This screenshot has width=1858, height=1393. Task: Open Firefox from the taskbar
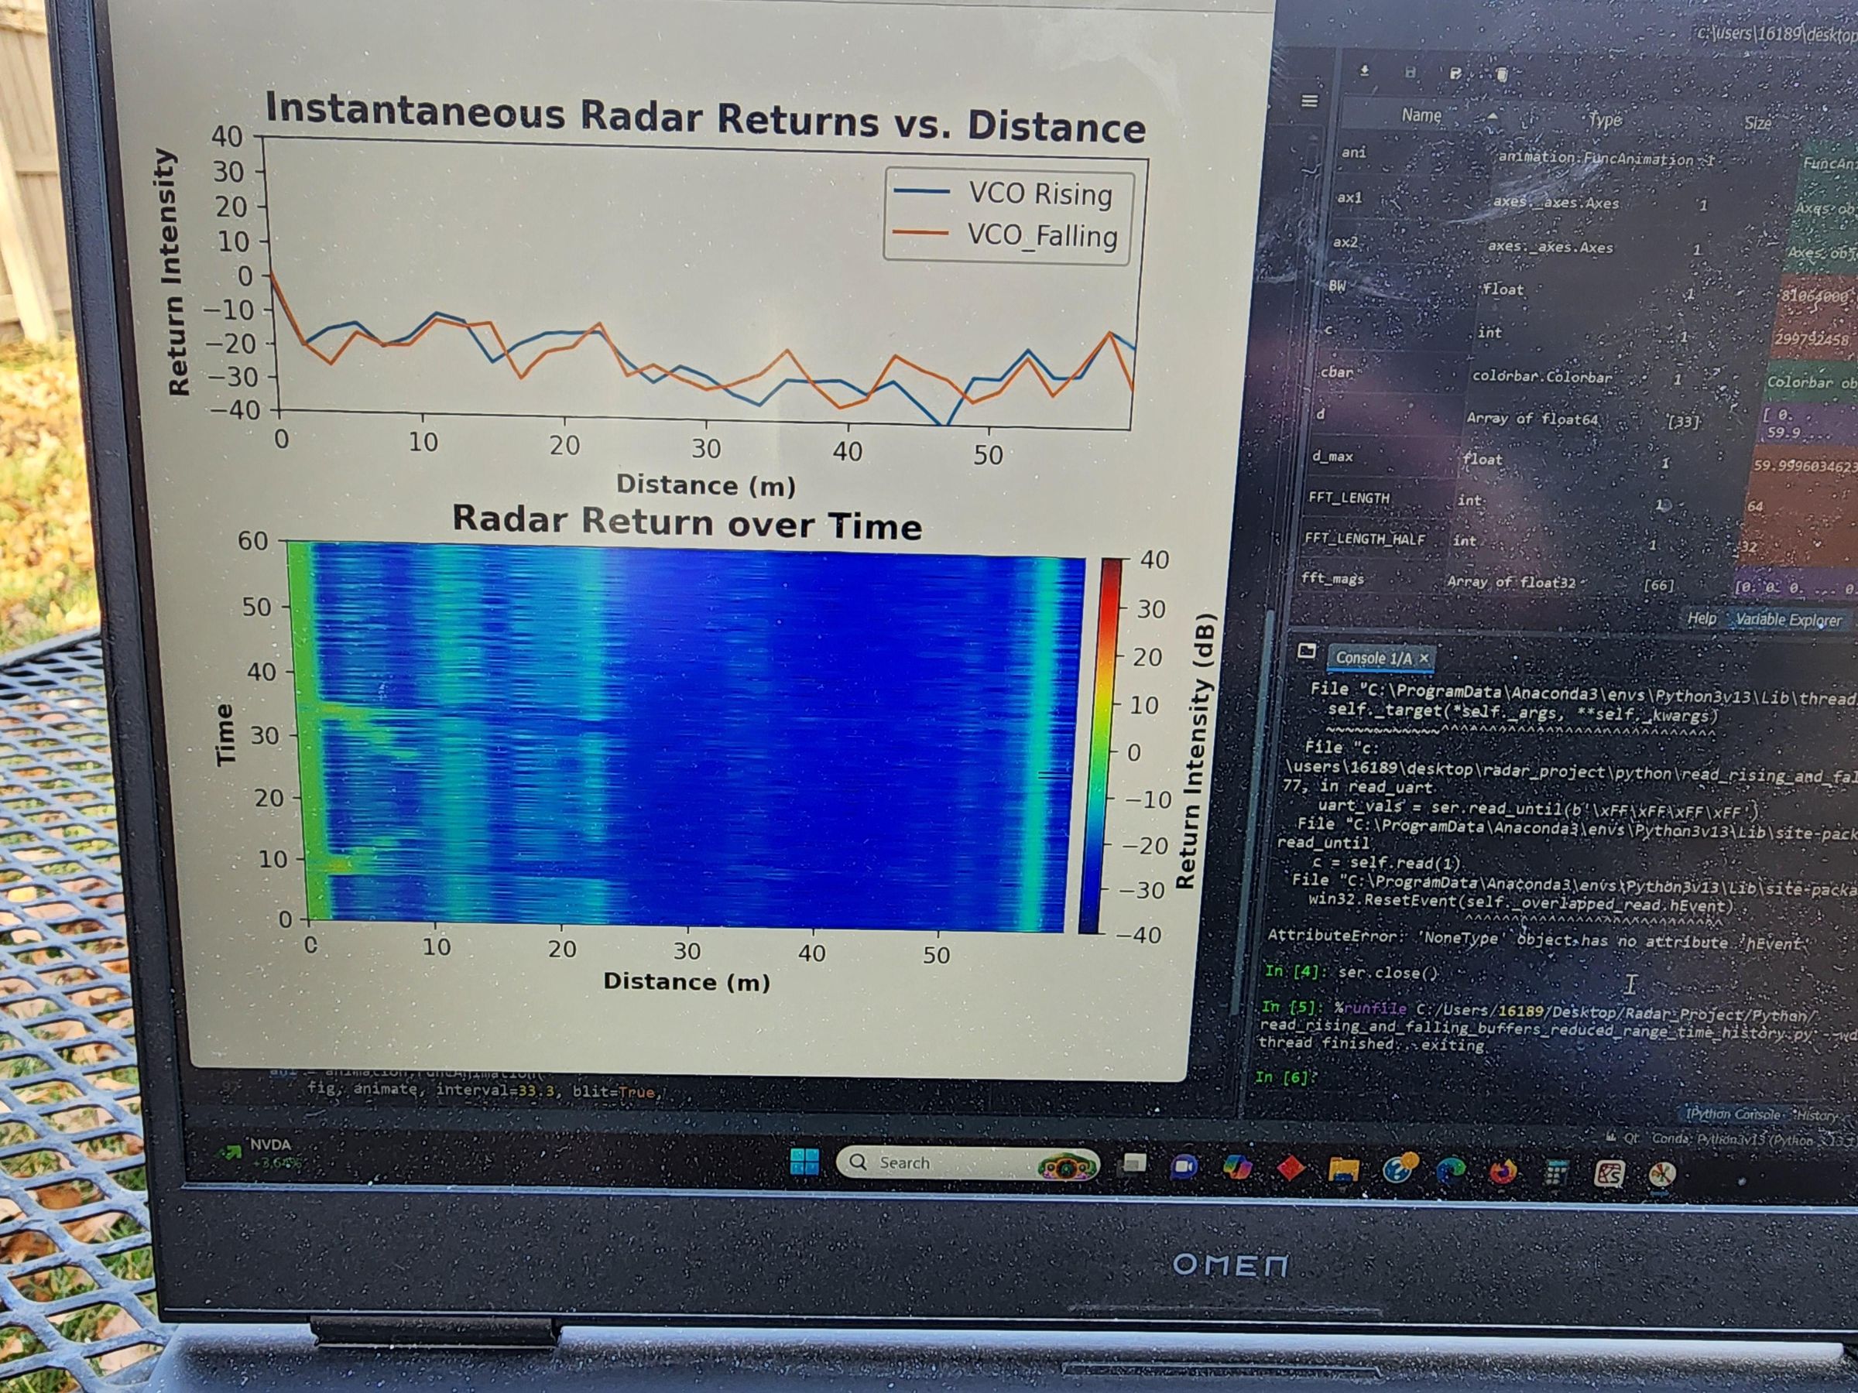[1503, 1172]
